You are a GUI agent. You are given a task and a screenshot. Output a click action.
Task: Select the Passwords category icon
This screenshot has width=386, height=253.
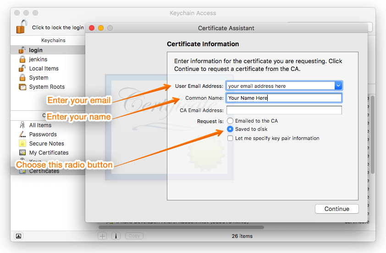pos(22,135)
